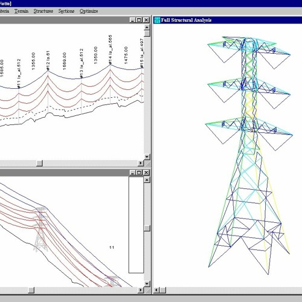The width and height of the screenshot is (302, 302).
Task: Select gray tower model in 3D view
Action: (x=41, y=230)
